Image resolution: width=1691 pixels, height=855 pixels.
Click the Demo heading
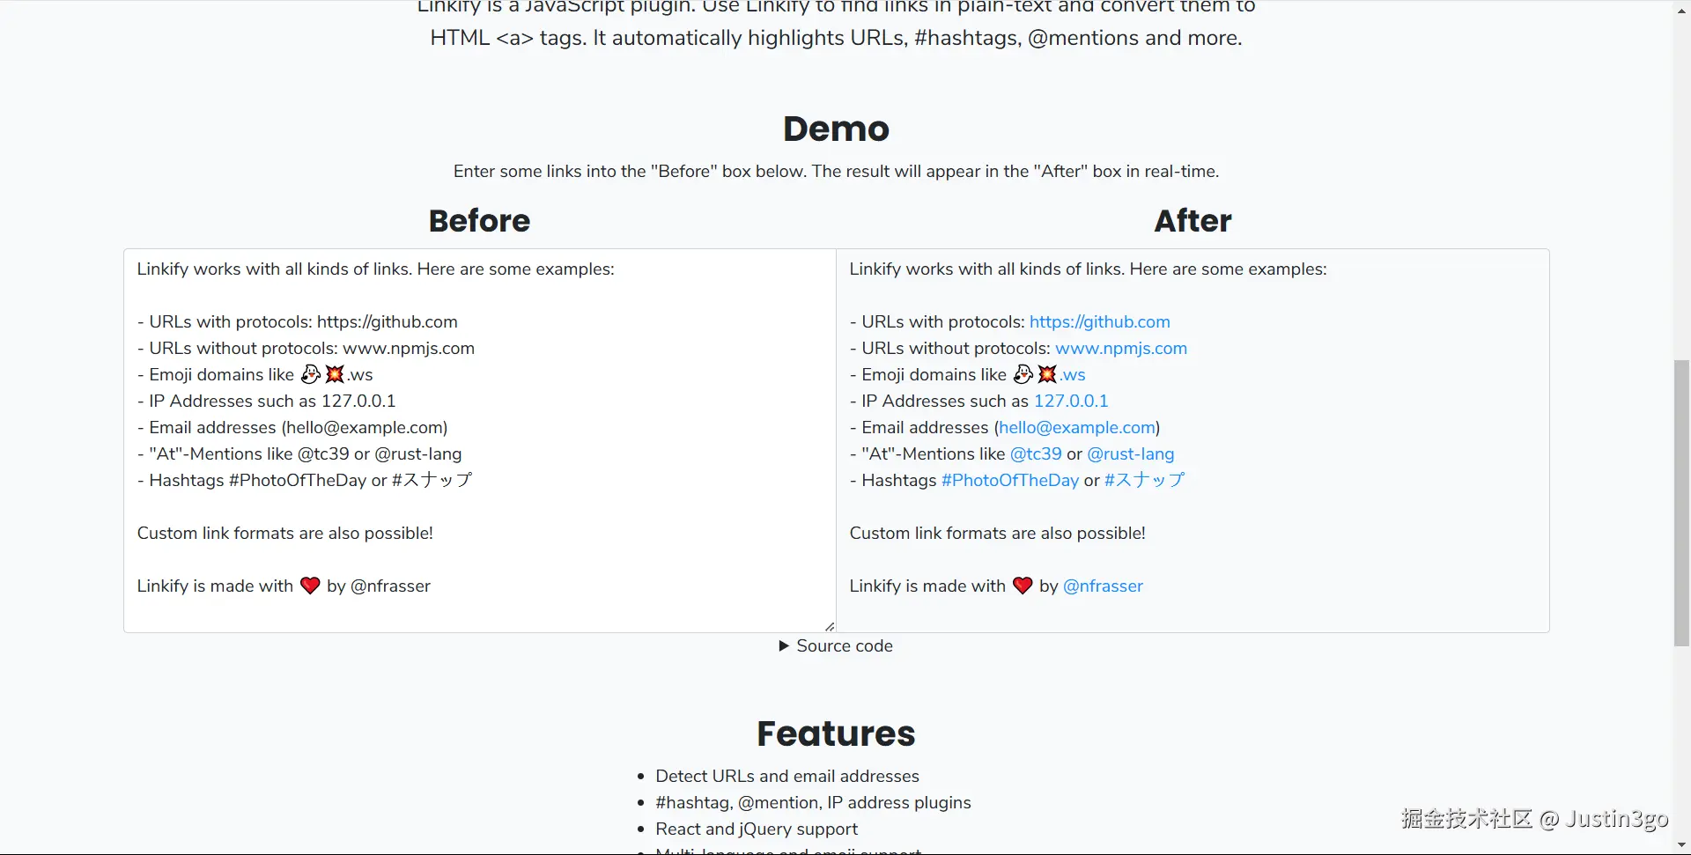click(836, 129)
